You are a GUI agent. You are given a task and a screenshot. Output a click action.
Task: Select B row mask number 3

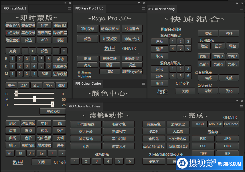[27, 59]
